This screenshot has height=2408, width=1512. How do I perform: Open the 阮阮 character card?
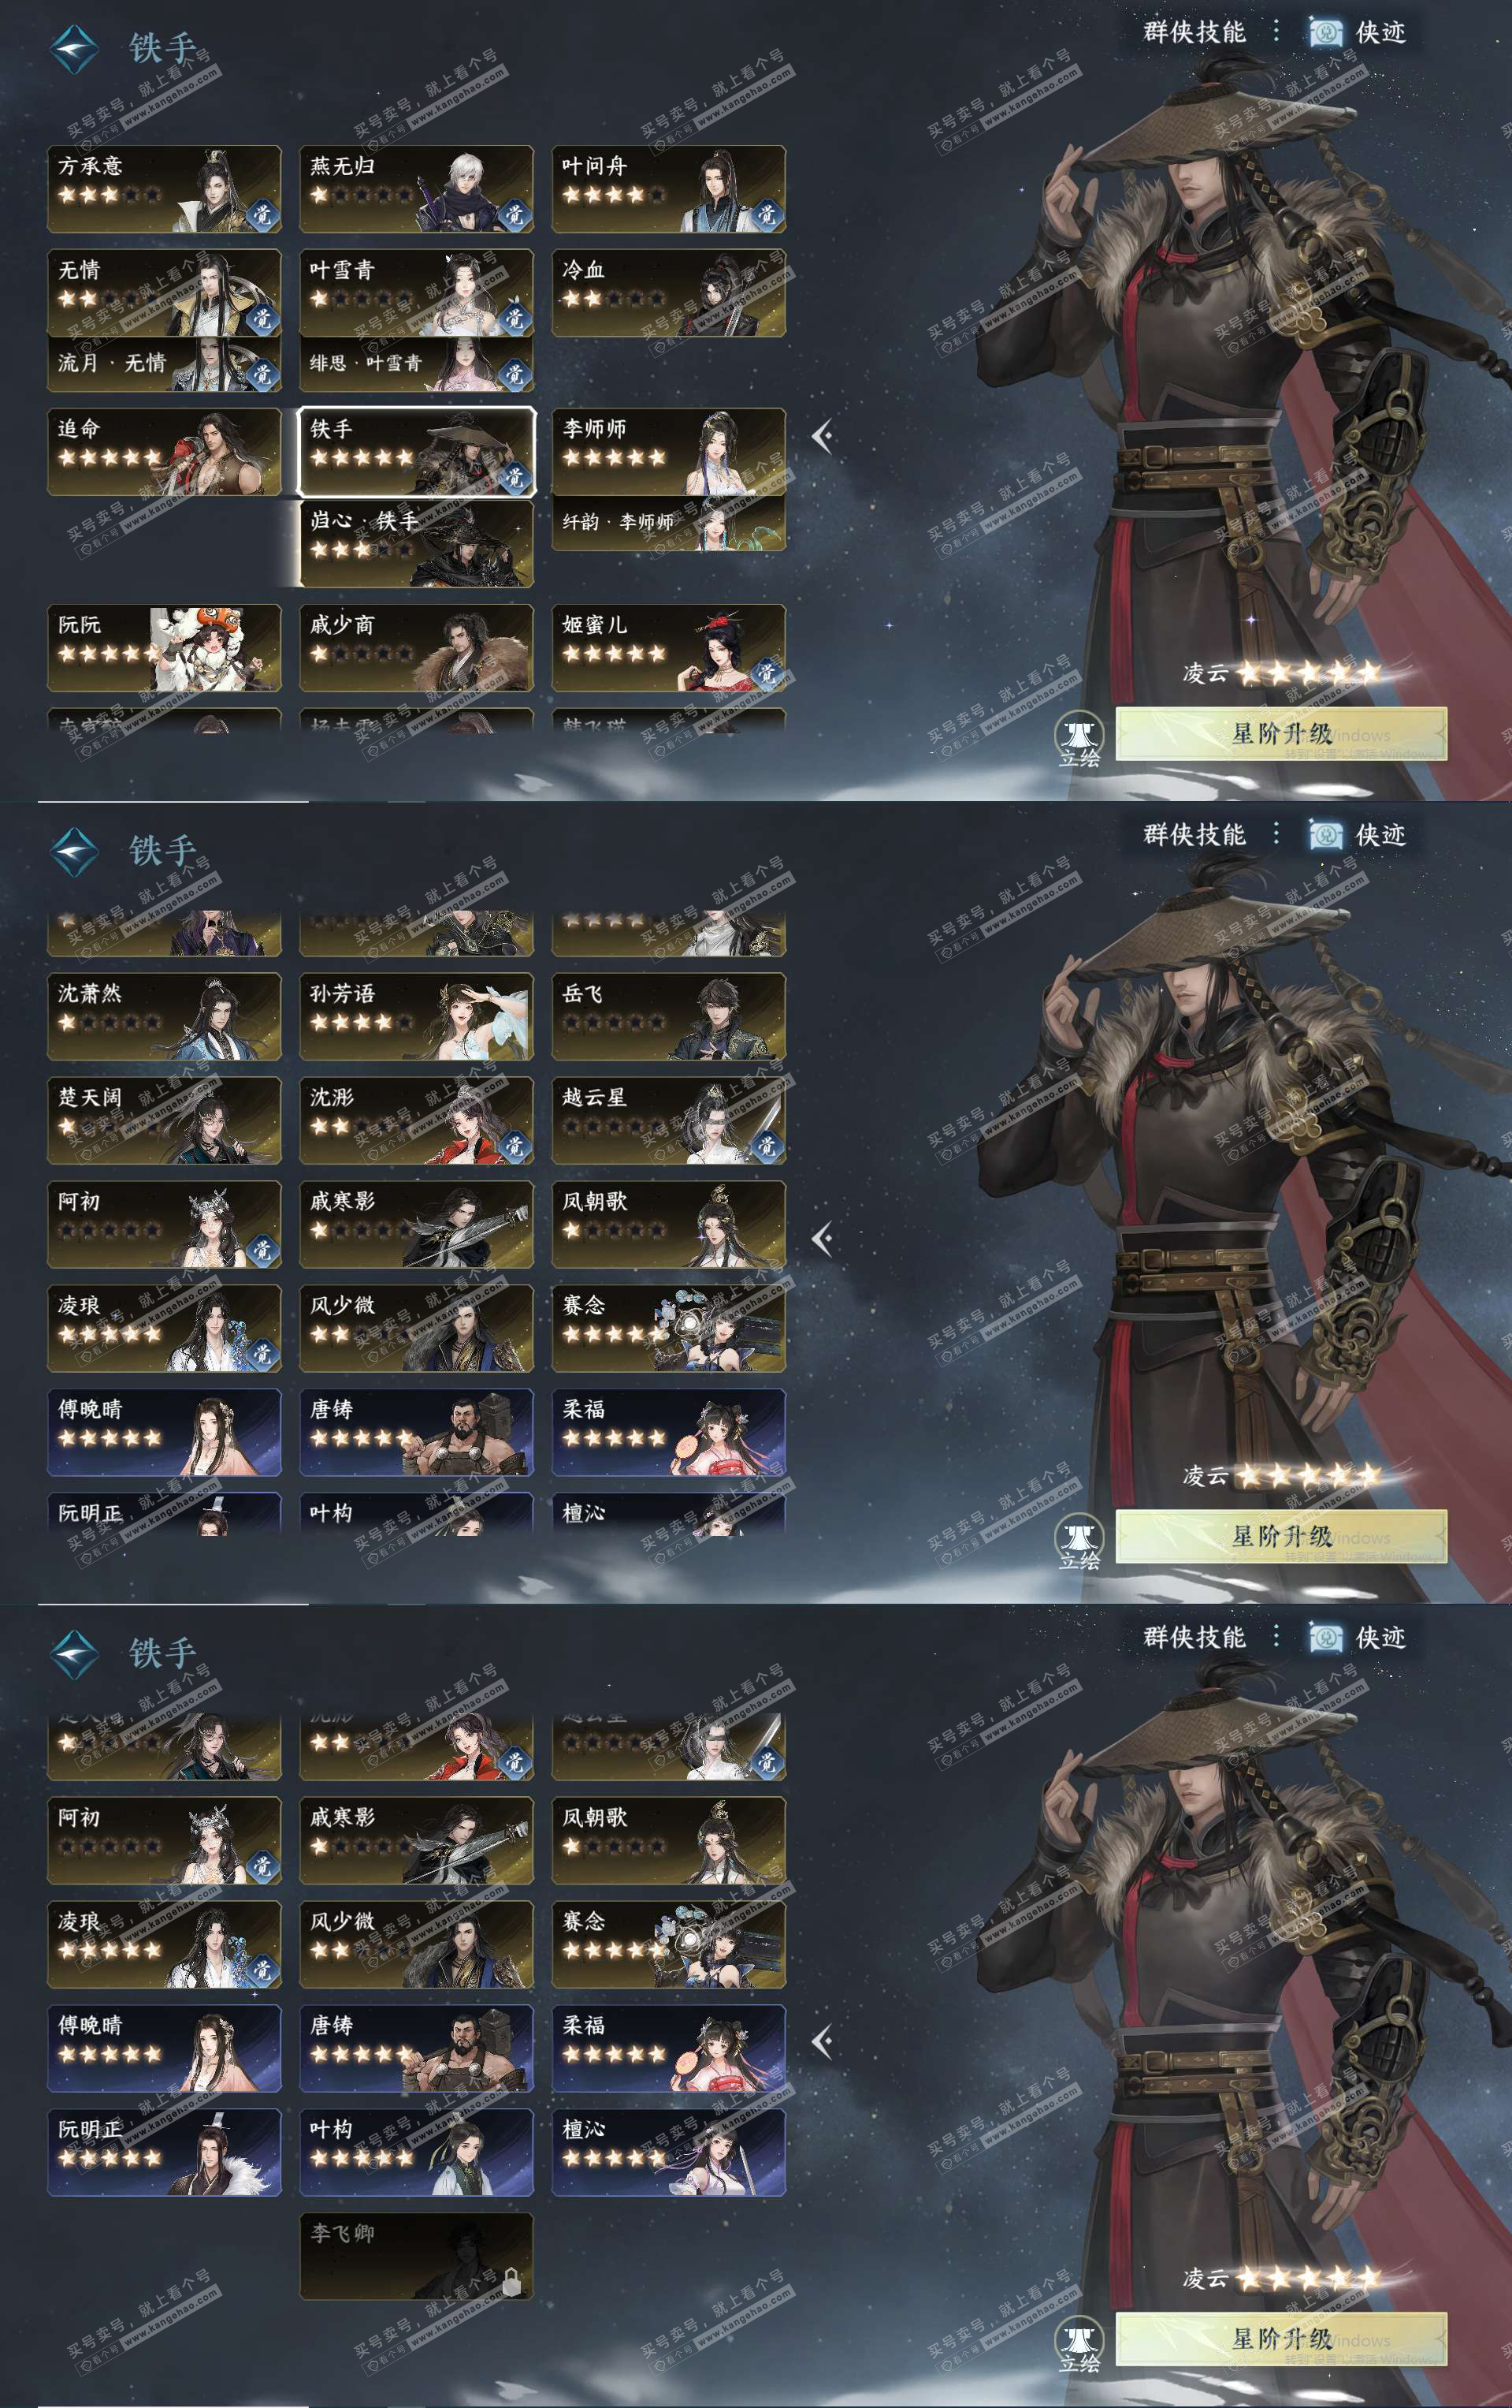pos(164,648)
